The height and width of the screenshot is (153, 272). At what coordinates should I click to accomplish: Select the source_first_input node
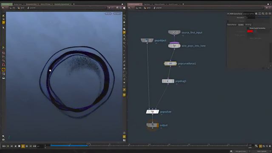[174, 32]
